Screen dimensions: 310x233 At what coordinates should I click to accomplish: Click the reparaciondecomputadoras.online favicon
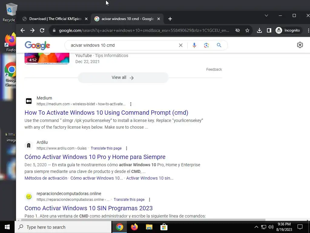tap(29, 197)
